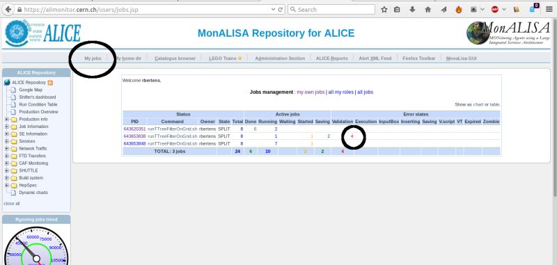Open the Administration Section menu item
The width and height of the screenshot is (557, 265).
point(280,58)
